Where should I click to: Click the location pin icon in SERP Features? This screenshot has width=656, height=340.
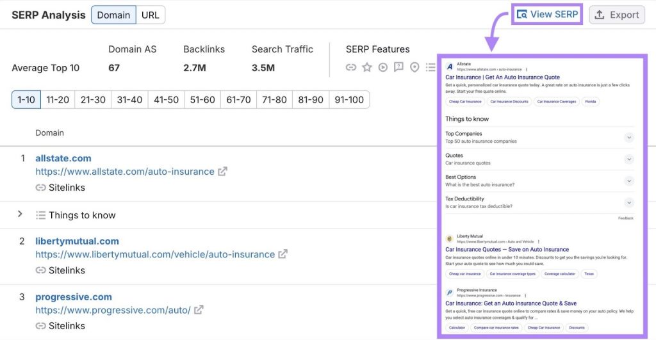(414, 67)
